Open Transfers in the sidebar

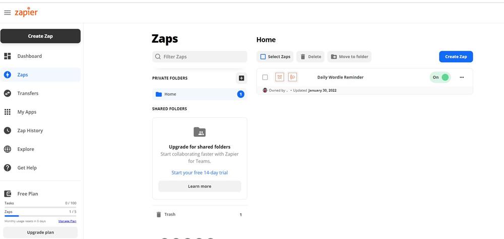40,94
